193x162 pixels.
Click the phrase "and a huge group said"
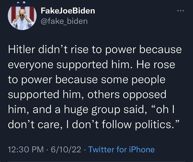pos(88,110)
